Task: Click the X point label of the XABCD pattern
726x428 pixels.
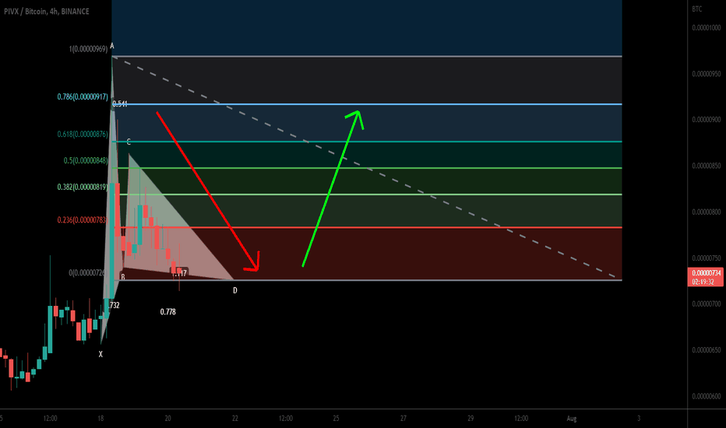Action: [100, 354]
